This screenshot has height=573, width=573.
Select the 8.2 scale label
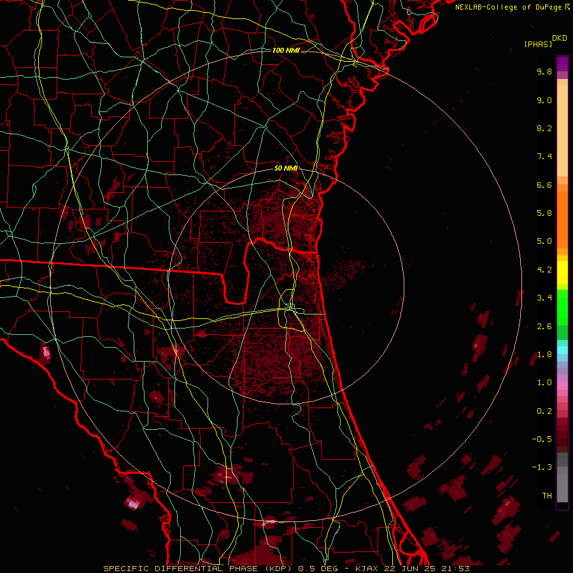pos(544,128)
